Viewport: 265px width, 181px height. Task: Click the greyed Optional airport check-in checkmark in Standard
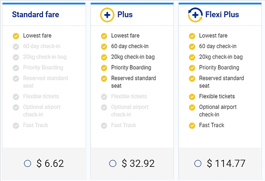point(16,107)
